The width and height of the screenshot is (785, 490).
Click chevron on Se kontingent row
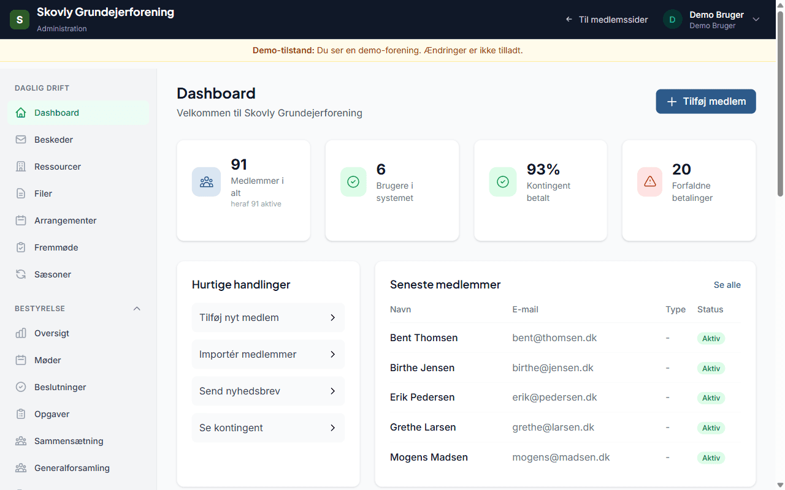point(333,428)
